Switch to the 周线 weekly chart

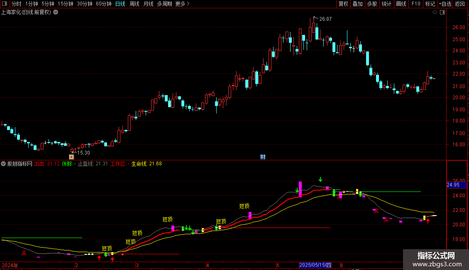click(134, 4)
